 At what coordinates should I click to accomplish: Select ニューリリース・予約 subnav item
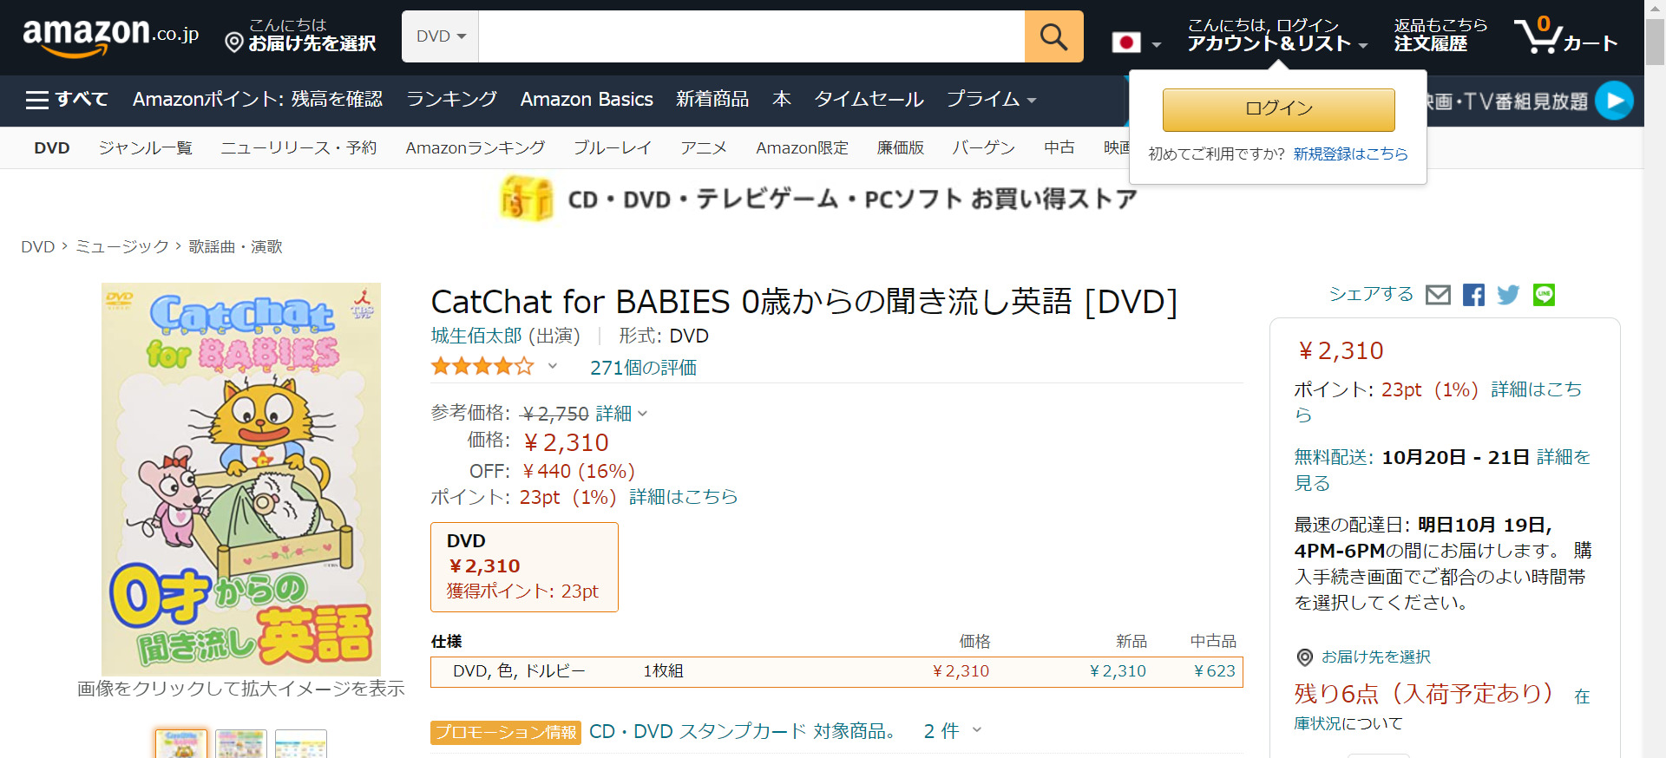298,148
